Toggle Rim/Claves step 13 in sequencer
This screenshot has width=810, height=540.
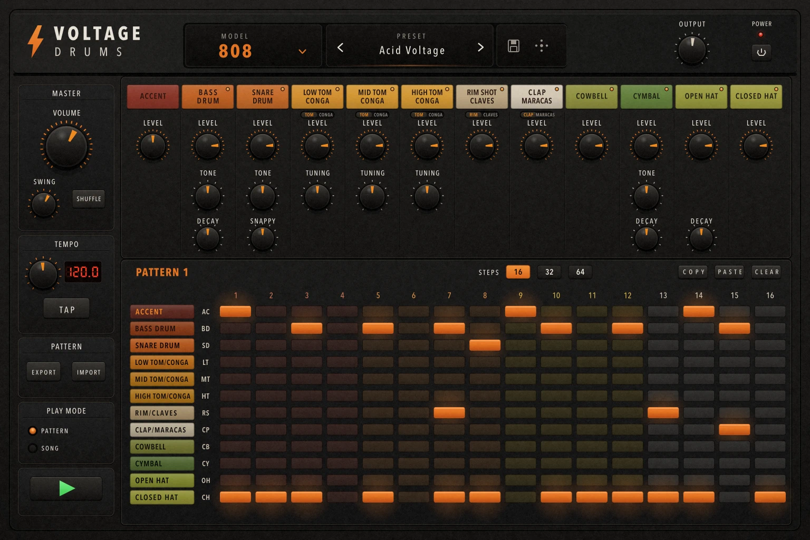click(x=663, y=413)
